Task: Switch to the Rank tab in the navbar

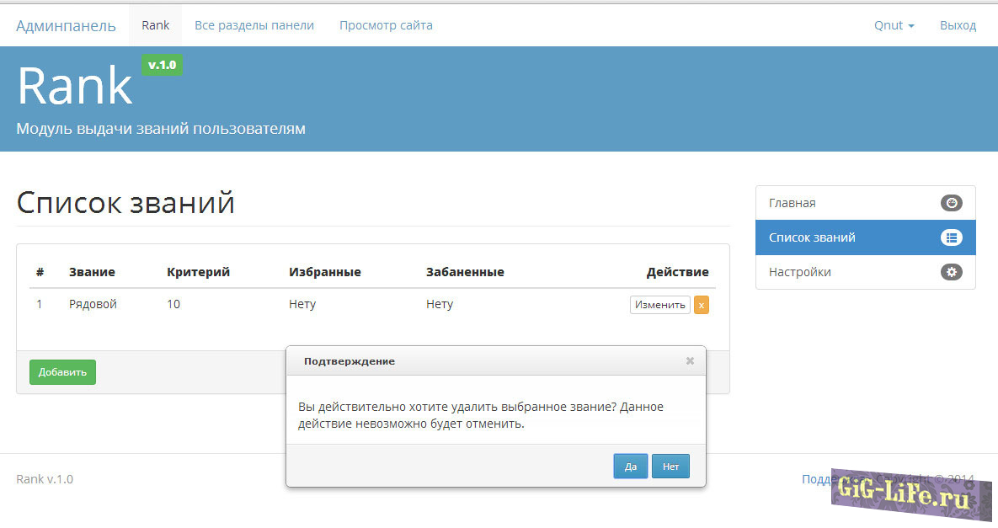Action: tap(155, 25)
